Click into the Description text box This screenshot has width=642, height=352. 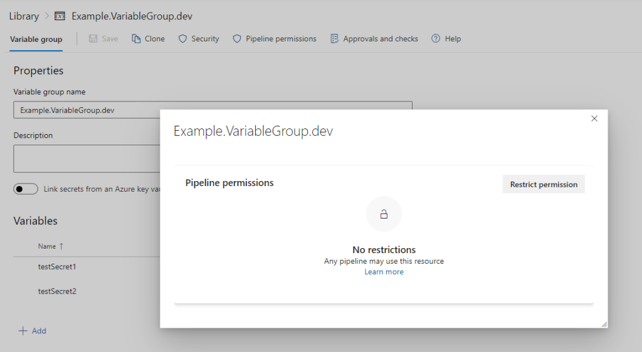point(87,158)
